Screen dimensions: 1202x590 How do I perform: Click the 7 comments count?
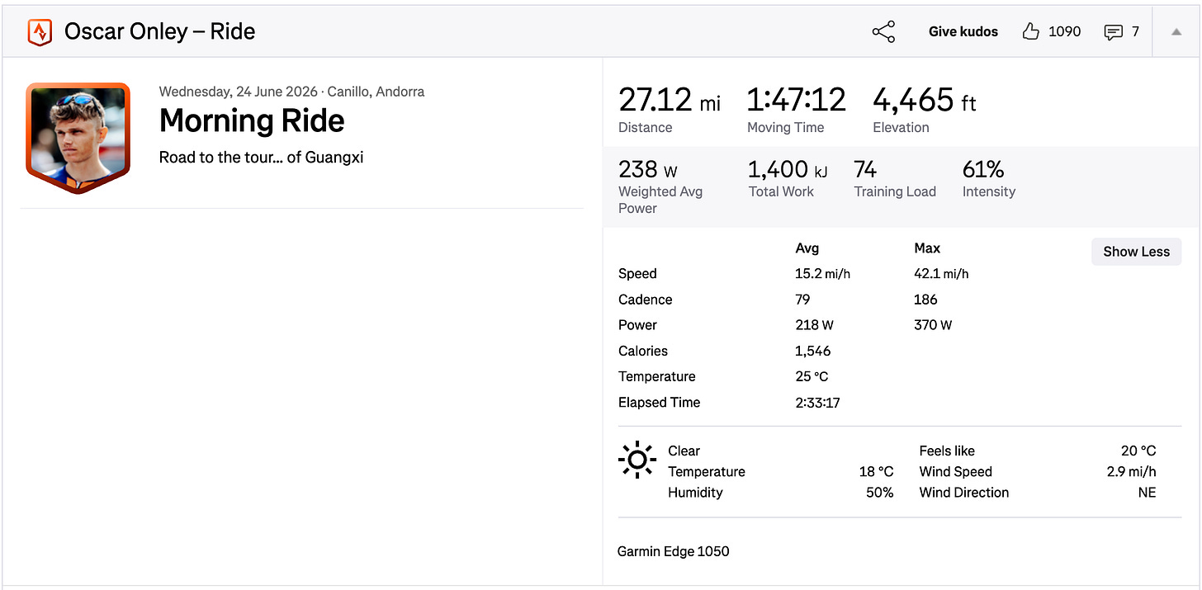tap(1135, 31)
